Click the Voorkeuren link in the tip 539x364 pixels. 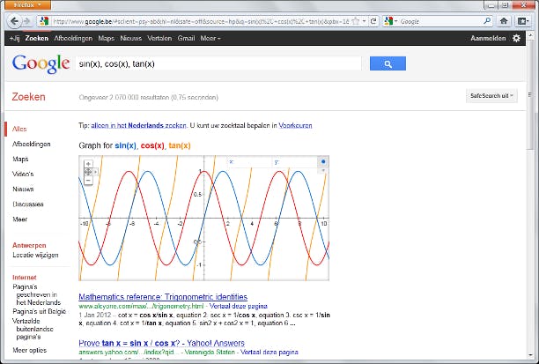pos(295,126)
